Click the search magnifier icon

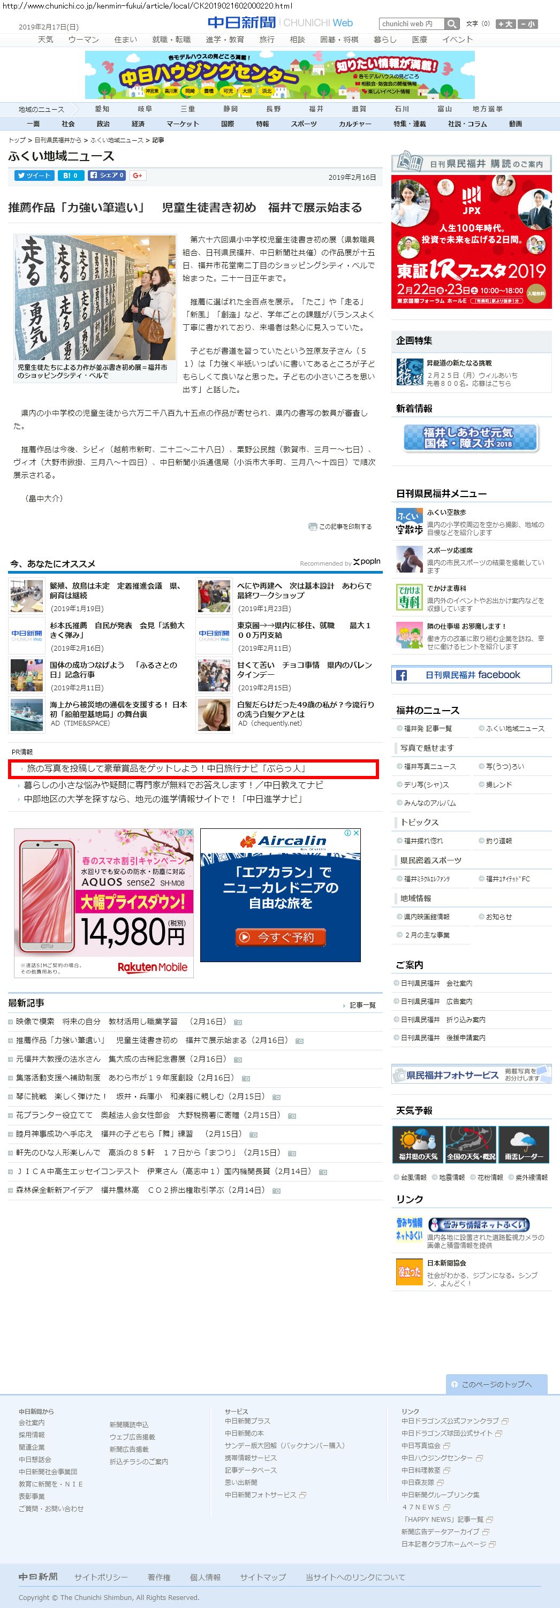tap(452, 24)
